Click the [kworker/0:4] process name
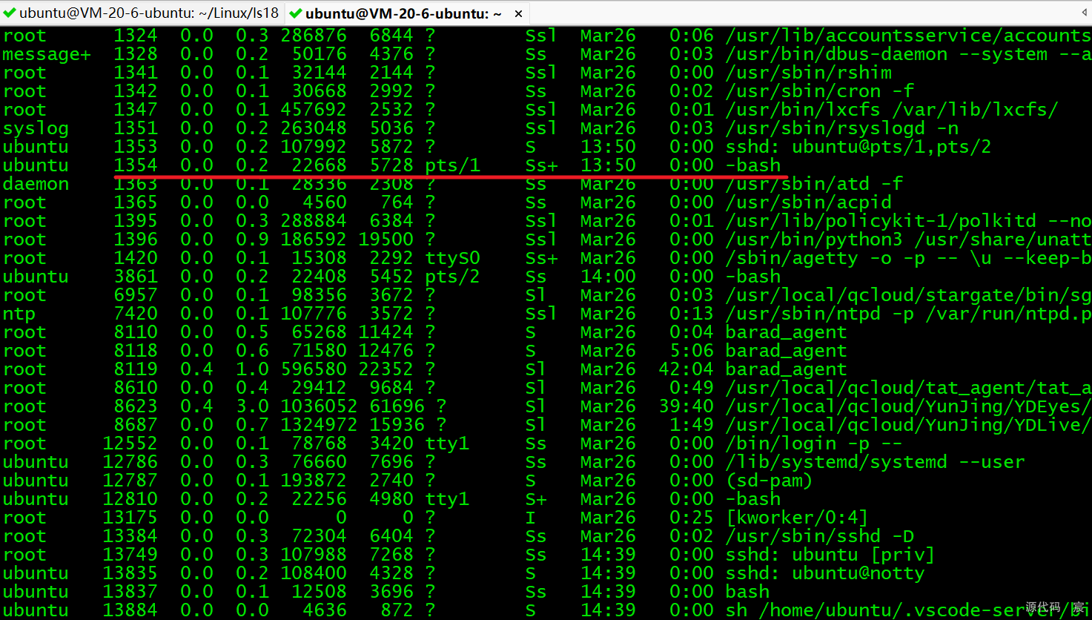Image resolution: width=1092 pixels, height=620 pixels. point(798,518)
